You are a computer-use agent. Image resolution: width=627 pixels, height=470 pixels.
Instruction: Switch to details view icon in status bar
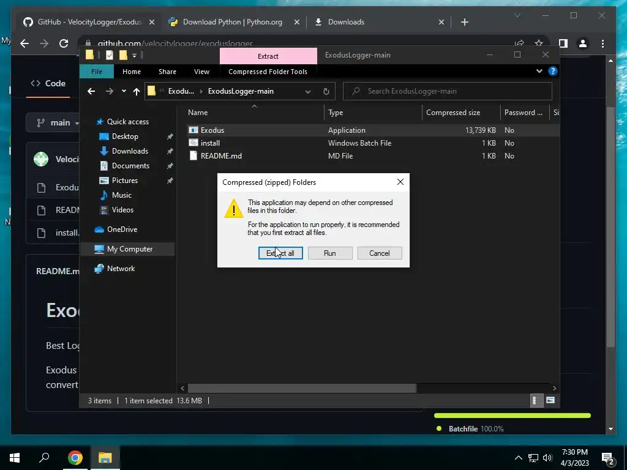coord(535,400)
